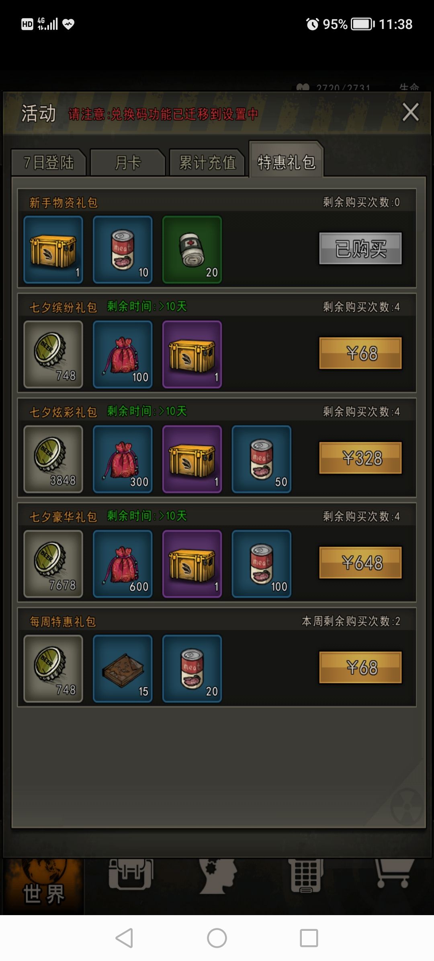
Task: Tap the 已购买 purchased button
Action: 360,248
